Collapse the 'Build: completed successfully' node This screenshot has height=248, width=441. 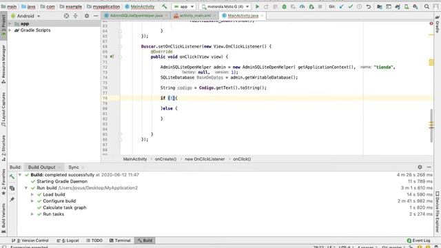click(20, 174)
